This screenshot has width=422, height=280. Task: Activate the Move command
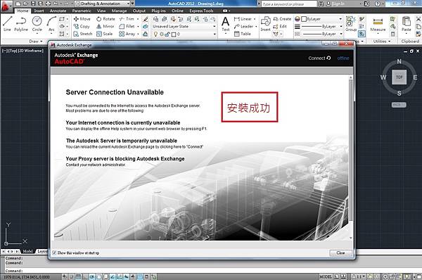(x=82, y=19)
